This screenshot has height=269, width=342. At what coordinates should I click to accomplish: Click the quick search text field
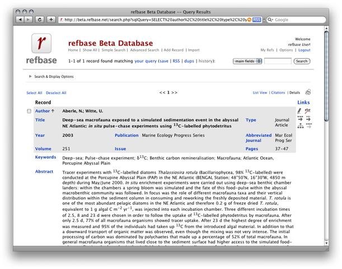click(278, 61)
